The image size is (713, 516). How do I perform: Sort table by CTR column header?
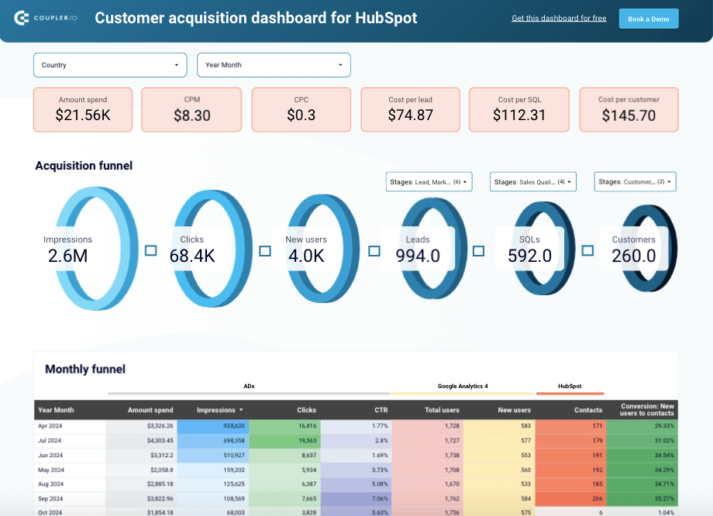click(x=381, y=410)
